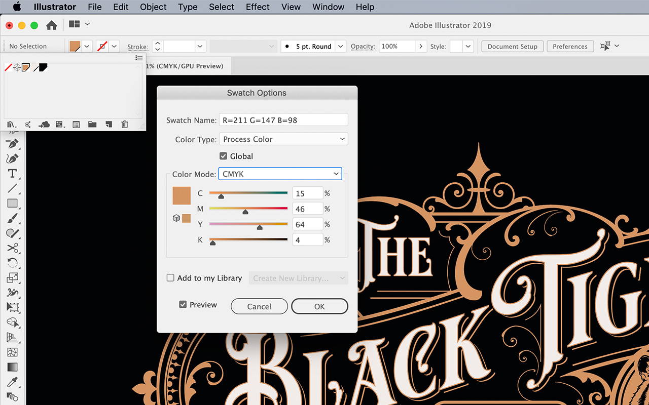Click the Y yellow slider
This screenshot has height=405, width=649.
pyautogui.click(x=248, y=224)
